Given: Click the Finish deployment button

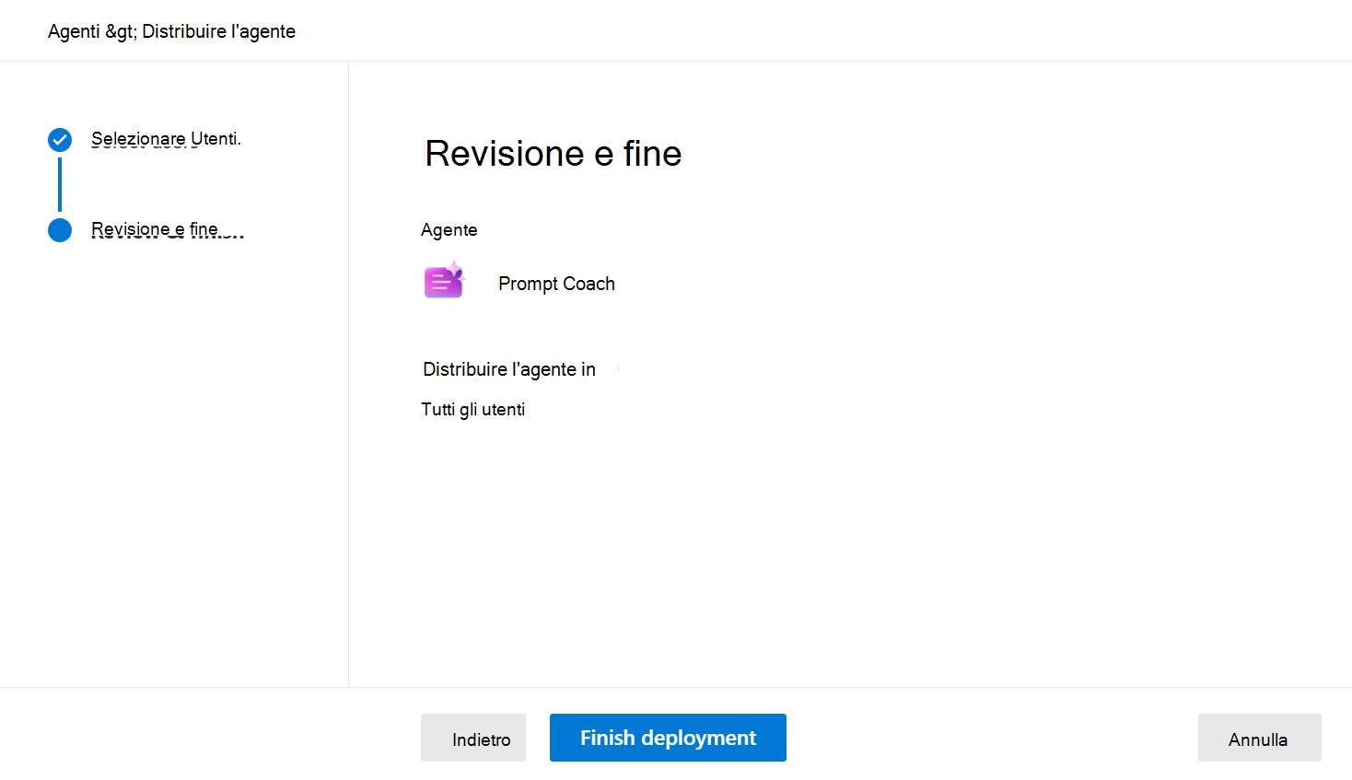Looking at the screenshot, I should click(668, 738).
